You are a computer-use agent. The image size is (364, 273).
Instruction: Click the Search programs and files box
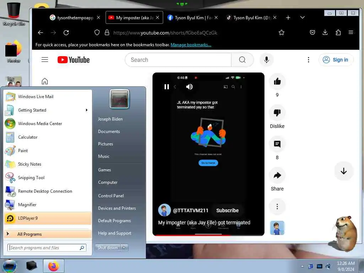click(47, 248)
